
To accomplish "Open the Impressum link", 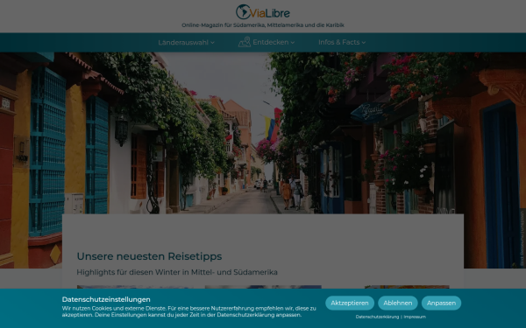I will (415, 317).
